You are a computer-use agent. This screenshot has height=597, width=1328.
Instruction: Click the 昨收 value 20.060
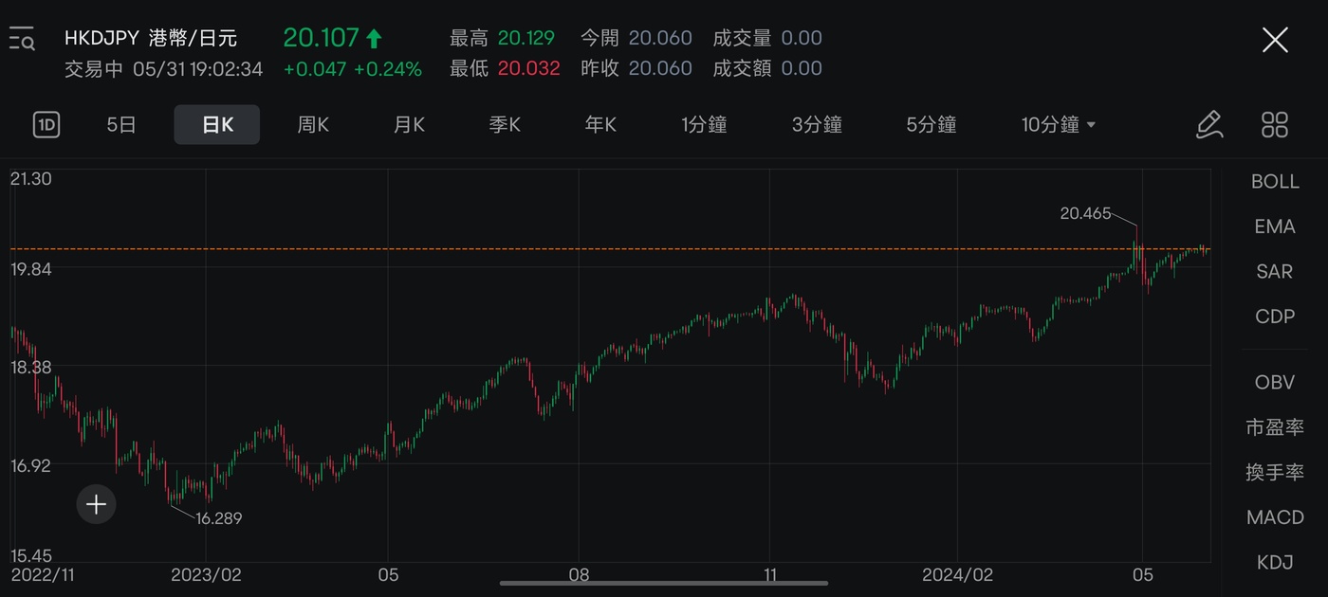660,68
